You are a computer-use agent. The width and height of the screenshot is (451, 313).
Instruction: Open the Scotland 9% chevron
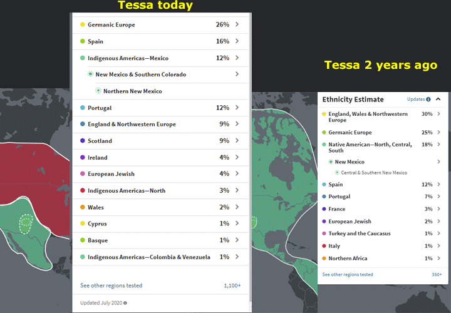(x=237, y=141)
